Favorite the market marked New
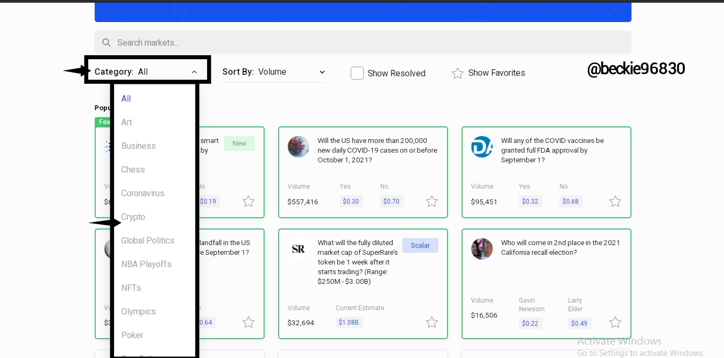 (248, 202)
